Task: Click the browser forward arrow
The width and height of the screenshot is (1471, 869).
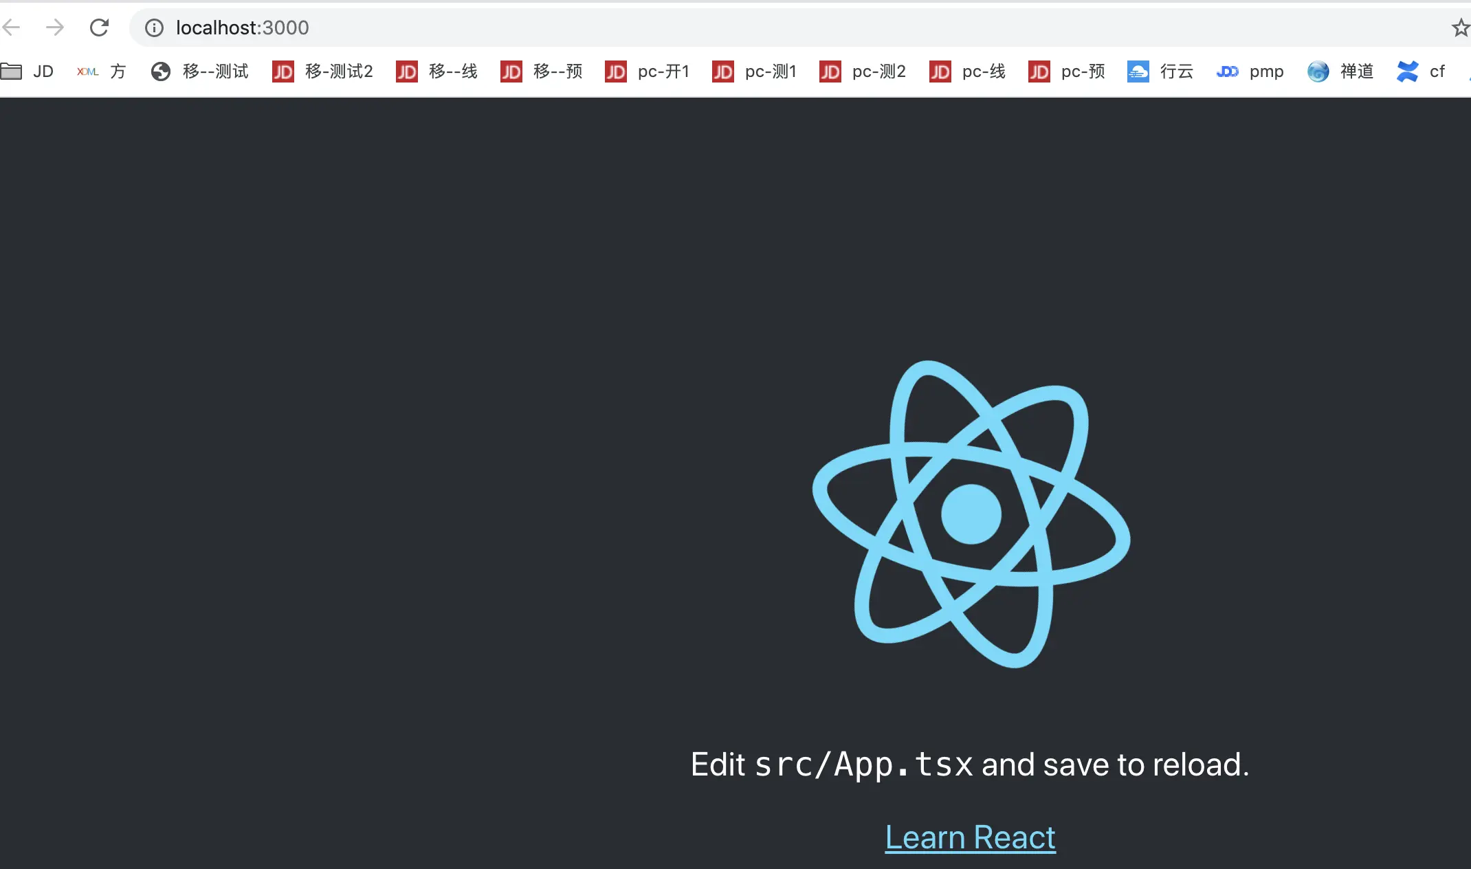Action: tap(55, 27)
